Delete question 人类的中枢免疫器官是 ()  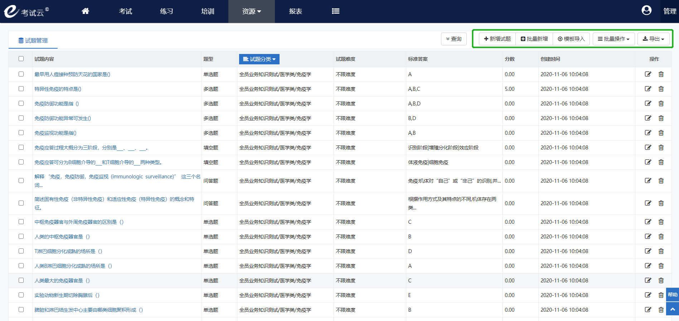[x=661, y=236]
